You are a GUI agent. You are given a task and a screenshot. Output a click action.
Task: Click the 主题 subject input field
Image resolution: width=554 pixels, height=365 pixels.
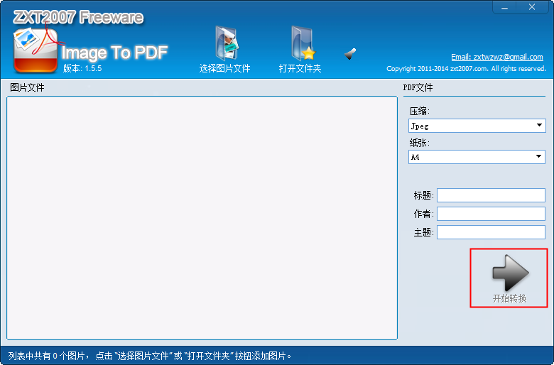[x=491, y=232]
